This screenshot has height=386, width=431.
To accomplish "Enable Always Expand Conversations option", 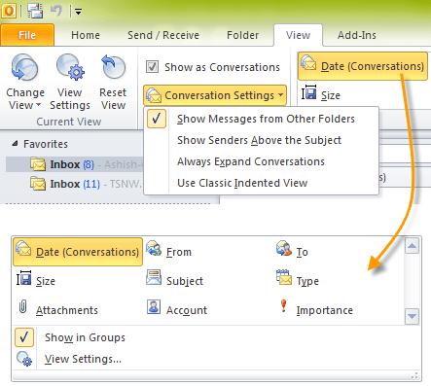I will [261, 161].
